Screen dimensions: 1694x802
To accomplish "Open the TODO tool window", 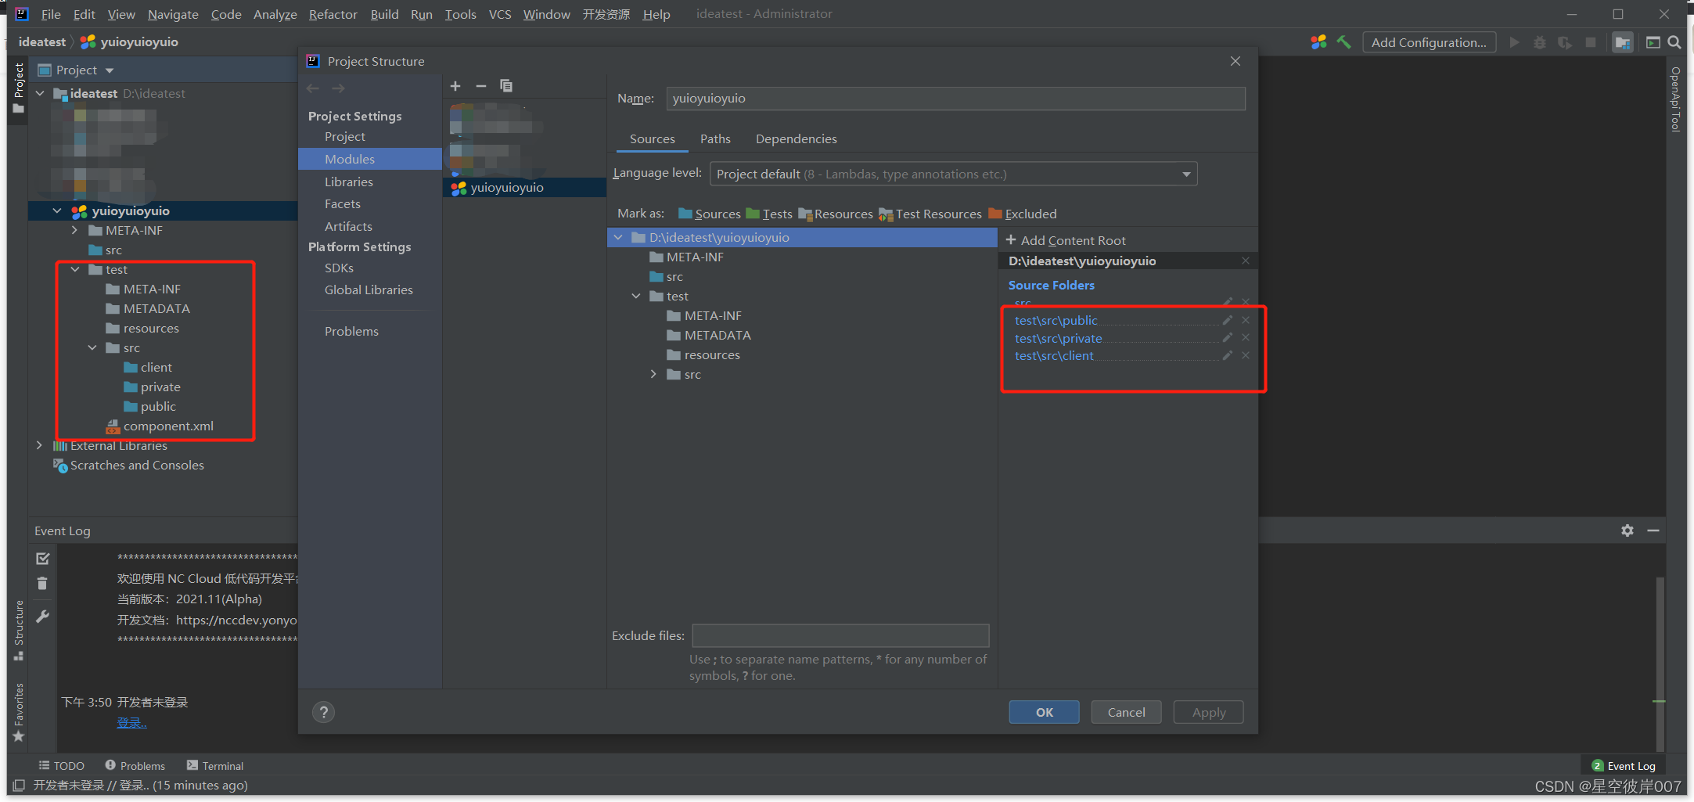I will (62, 765).
